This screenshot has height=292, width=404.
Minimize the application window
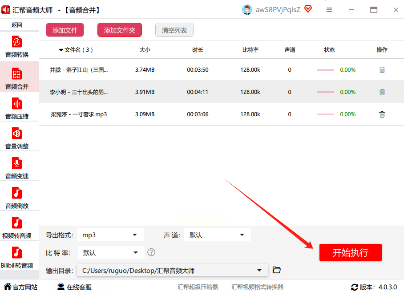click(x=351, y=10)
